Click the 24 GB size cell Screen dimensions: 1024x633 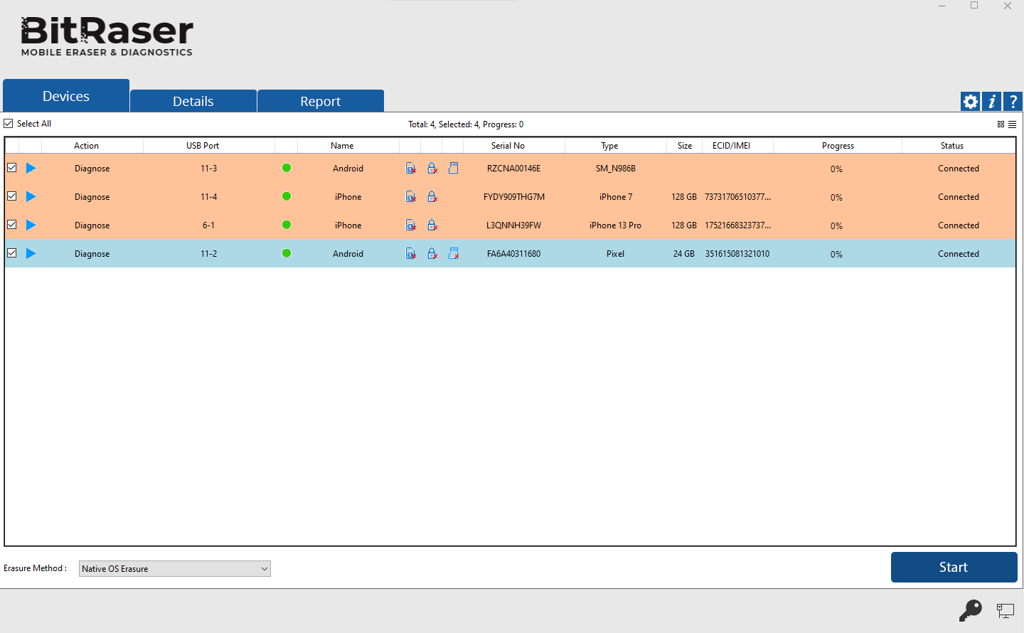[x=684, y=254]
